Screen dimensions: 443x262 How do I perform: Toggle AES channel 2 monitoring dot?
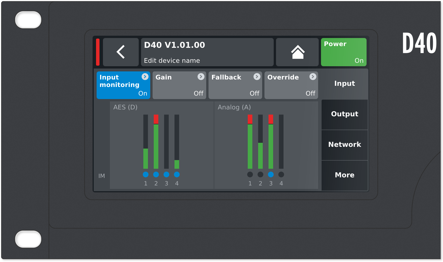click(156, 174)
